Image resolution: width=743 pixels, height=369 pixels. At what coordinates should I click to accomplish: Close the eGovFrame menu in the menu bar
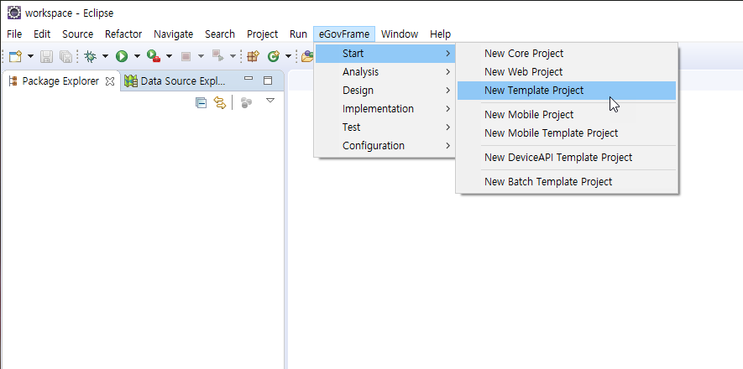pos(344,34)
